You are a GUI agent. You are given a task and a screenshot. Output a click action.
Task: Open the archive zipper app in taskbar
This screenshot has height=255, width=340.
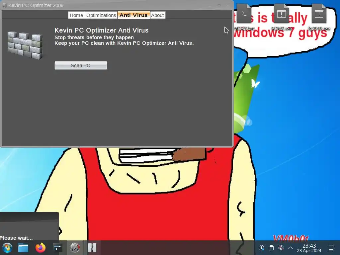coord(92,248)
